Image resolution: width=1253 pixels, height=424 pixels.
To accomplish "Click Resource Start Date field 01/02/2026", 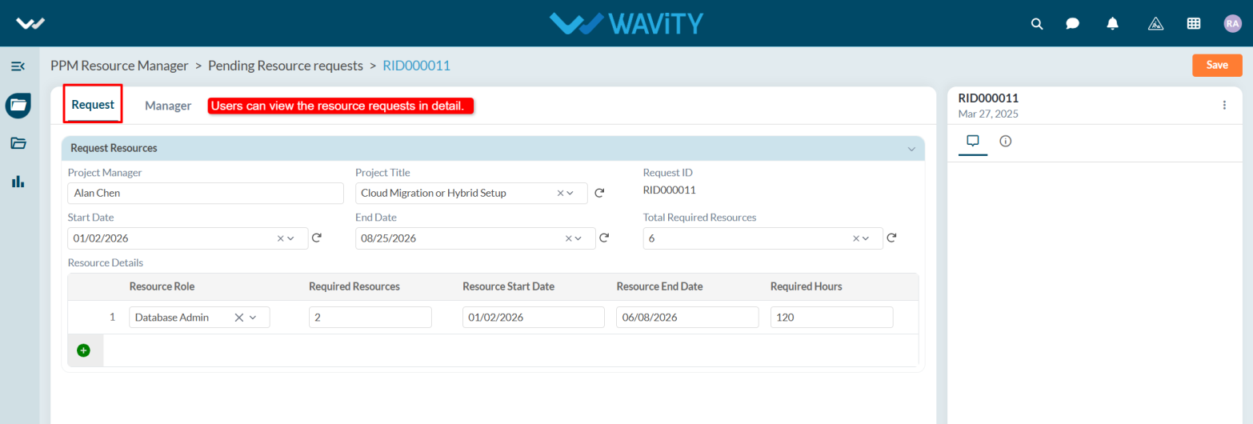I will click(x=534, y=318).
